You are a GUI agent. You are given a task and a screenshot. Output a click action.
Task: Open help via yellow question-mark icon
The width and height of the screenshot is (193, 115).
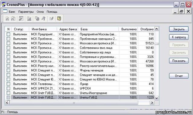click(59, 19)
